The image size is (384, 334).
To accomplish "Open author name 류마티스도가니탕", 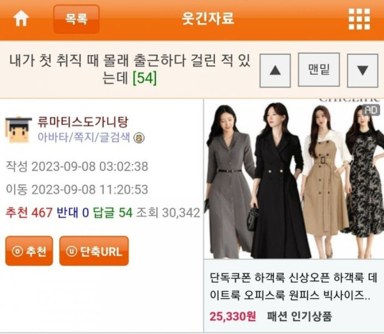I will (x=83, y=122).
